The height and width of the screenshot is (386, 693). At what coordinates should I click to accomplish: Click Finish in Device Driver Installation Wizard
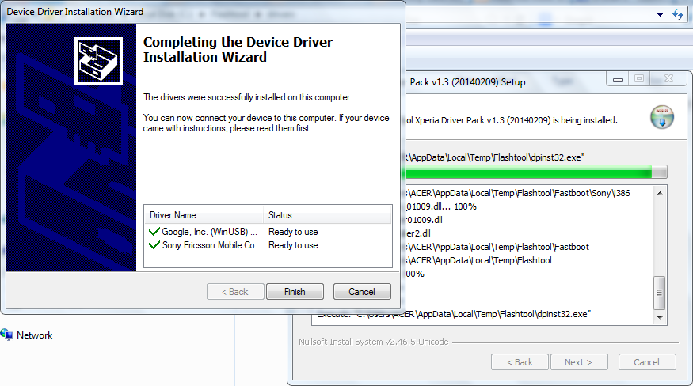pyautogui.click(x=295, y=292)
